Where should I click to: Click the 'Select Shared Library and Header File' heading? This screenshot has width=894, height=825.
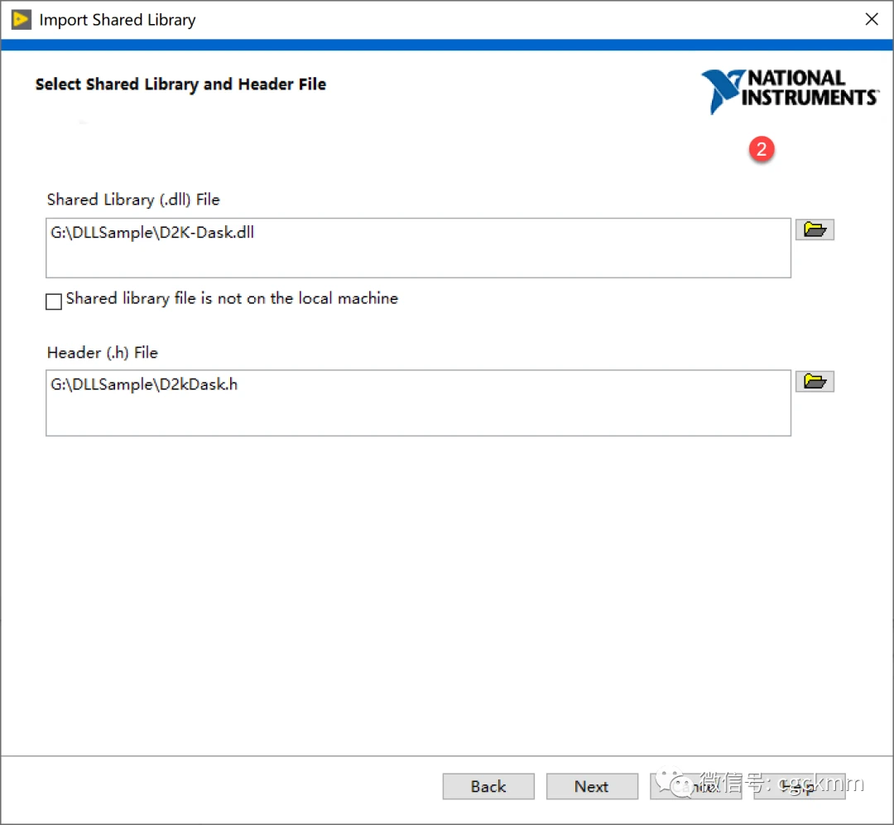pyautogui.click(x=180, y=84)
